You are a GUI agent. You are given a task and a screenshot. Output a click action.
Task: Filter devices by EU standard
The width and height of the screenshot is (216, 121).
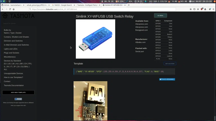point(5,64)
